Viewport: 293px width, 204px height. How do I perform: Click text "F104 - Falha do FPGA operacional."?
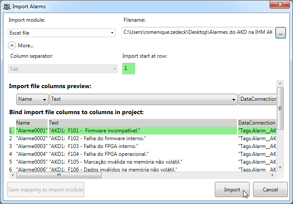[108, 154]
